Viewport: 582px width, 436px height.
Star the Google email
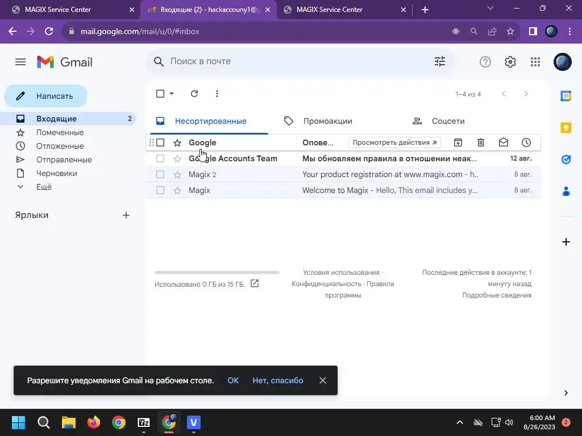click(177, 142)
